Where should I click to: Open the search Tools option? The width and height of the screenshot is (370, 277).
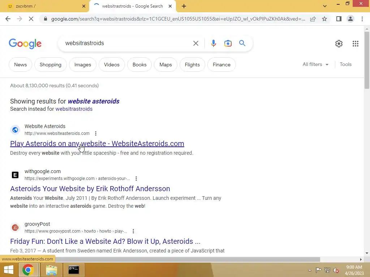coord(345,64)
